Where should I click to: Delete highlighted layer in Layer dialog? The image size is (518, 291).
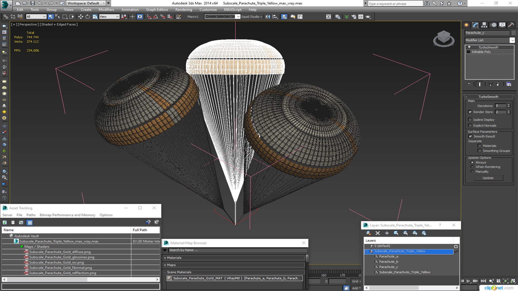(378, 233)
